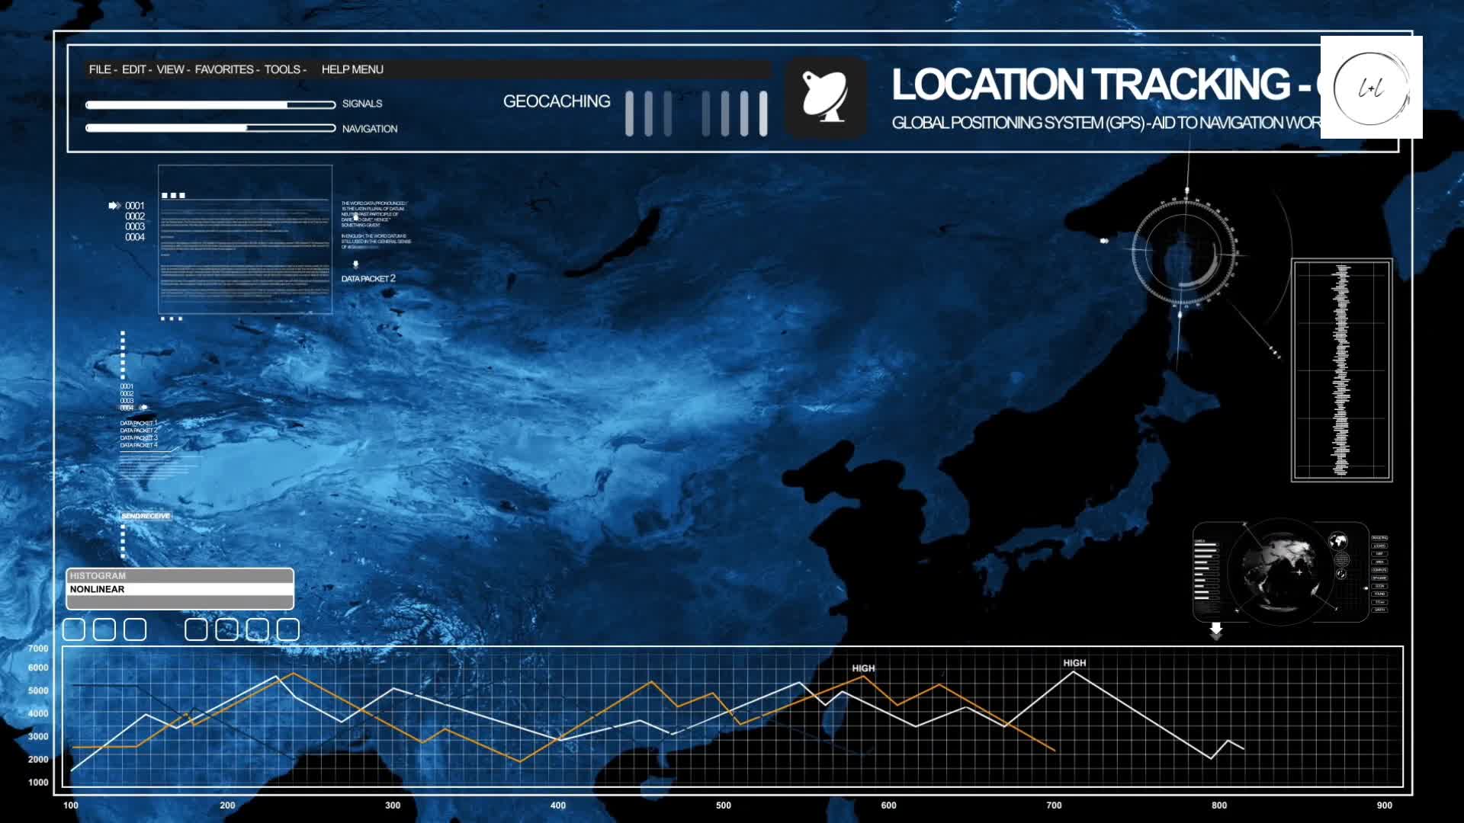Open the FILE menu
1464x823 pixels.
[99, 69]
